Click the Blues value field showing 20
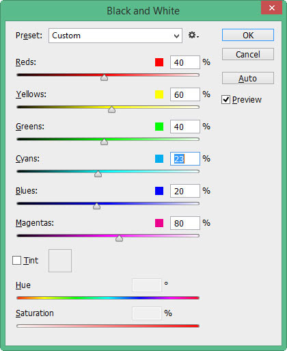This screenshot has height=351, width=287. pyautogui.click(x=185, y=191)
